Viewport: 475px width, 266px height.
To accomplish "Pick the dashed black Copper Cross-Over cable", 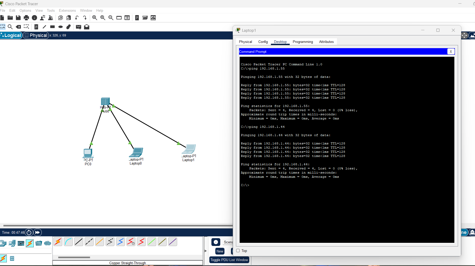I will pyautogui.click(x=89, y=242).
